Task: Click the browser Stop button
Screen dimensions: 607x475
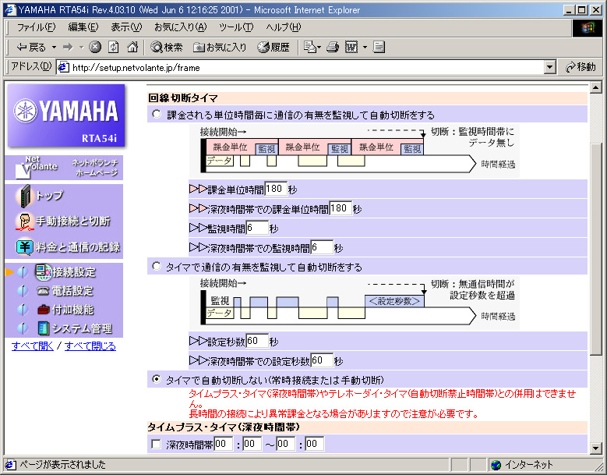Action: [95, 47]
